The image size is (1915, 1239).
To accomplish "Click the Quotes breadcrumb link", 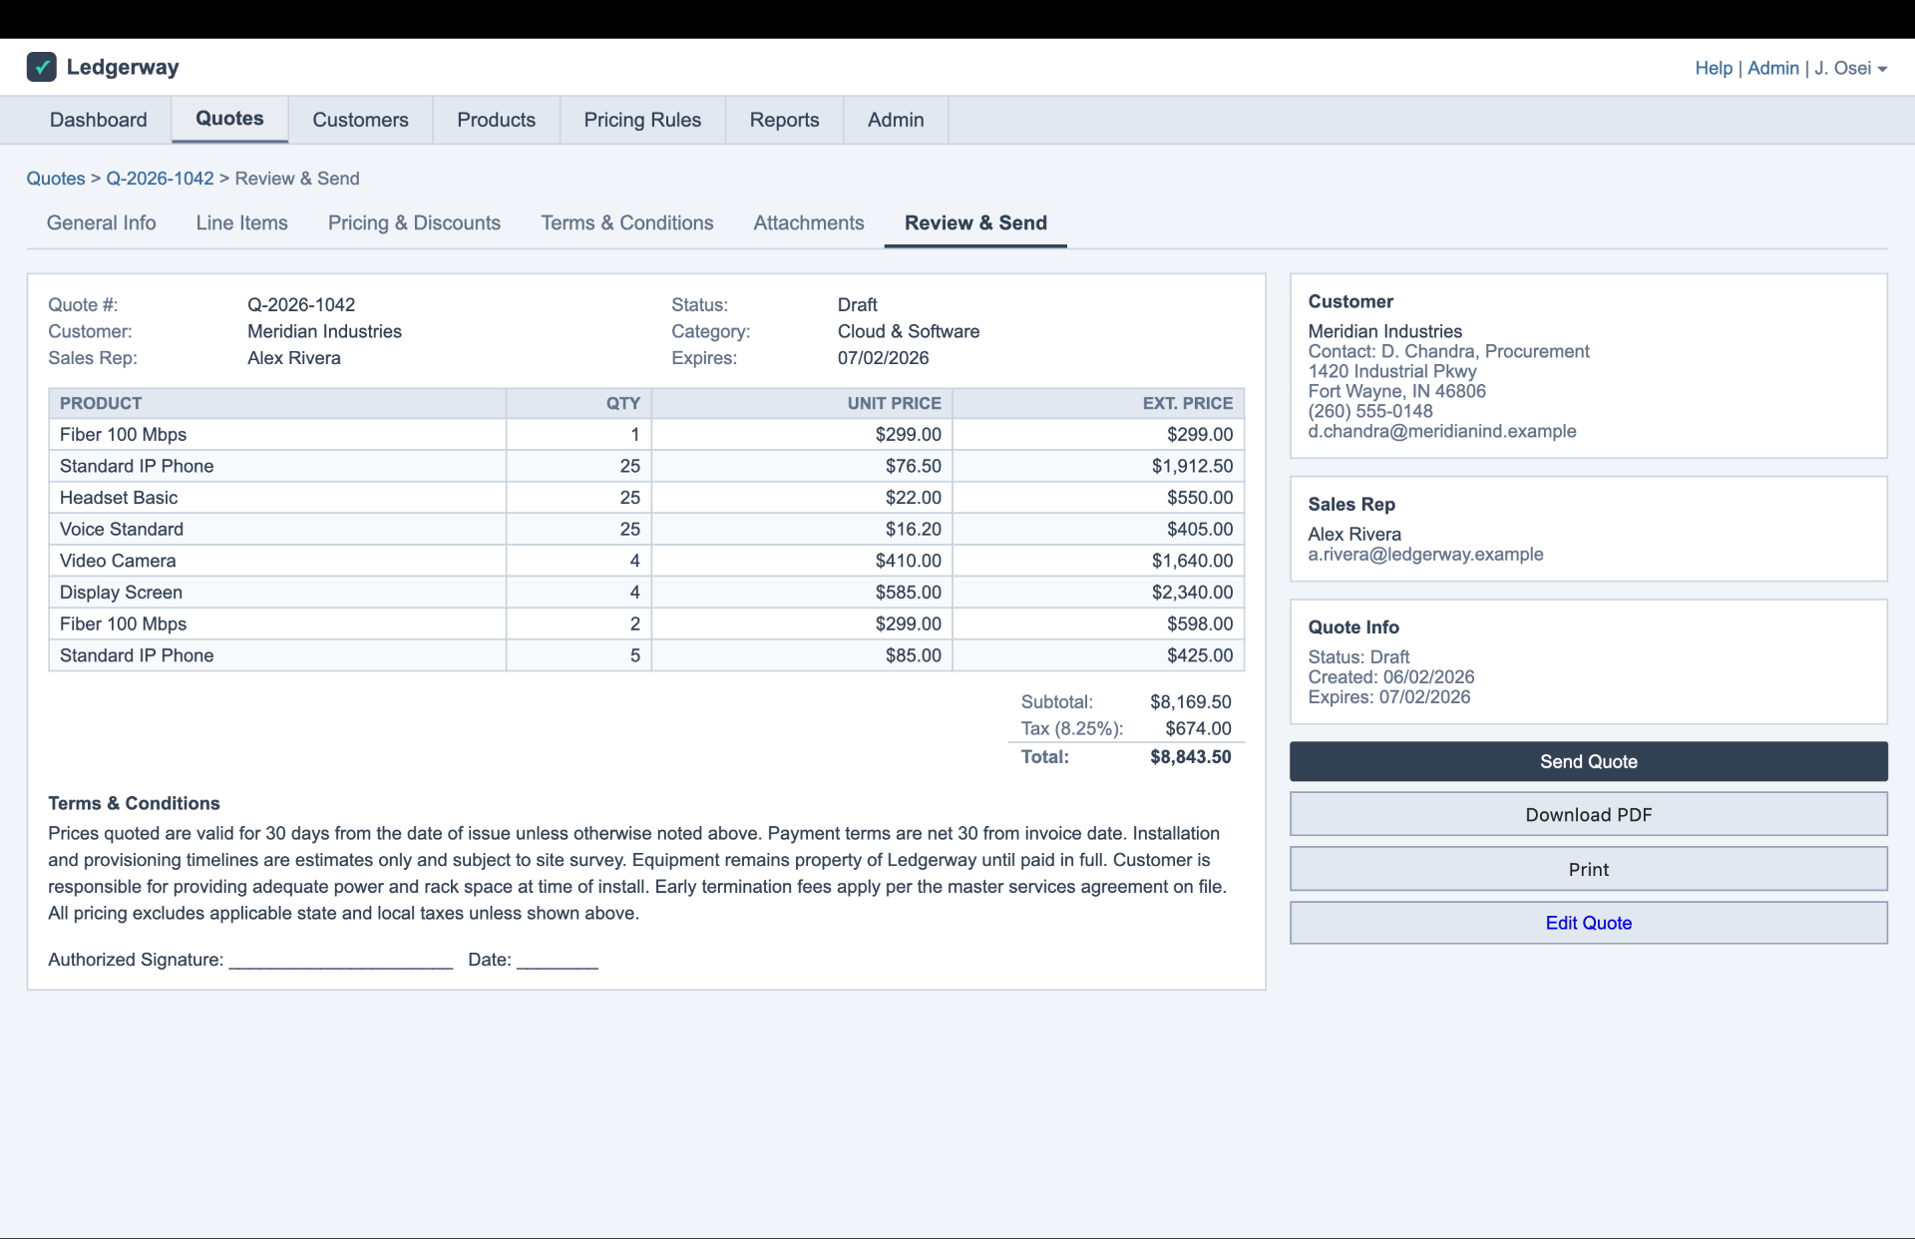I will pyautogui.click(x=56, y=179).
